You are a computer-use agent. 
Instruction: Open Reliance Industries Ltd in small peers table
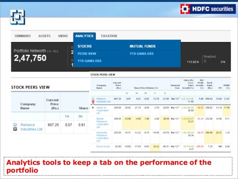coord(103,100)
